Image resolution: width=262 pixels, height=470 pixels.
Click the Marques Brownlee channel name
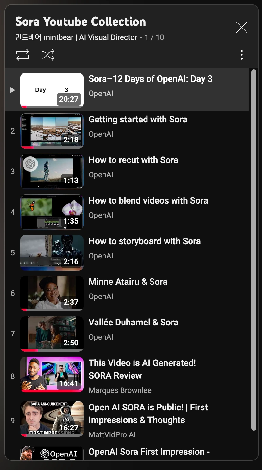[120, 390]
